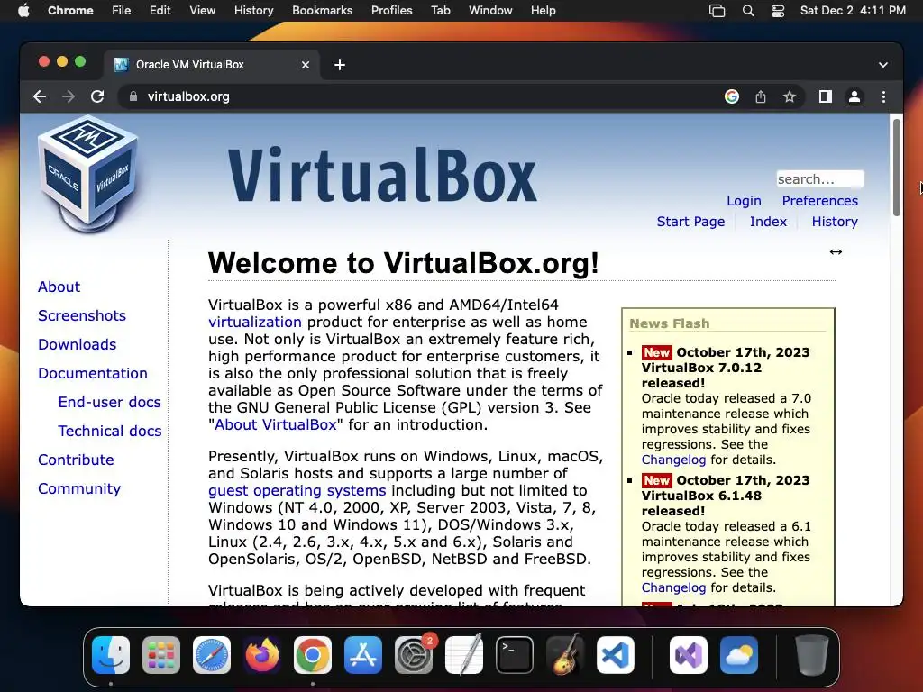Launch Visual Studio Code from the dock
This screenshot has width=923, height=692.
point(616,655)
